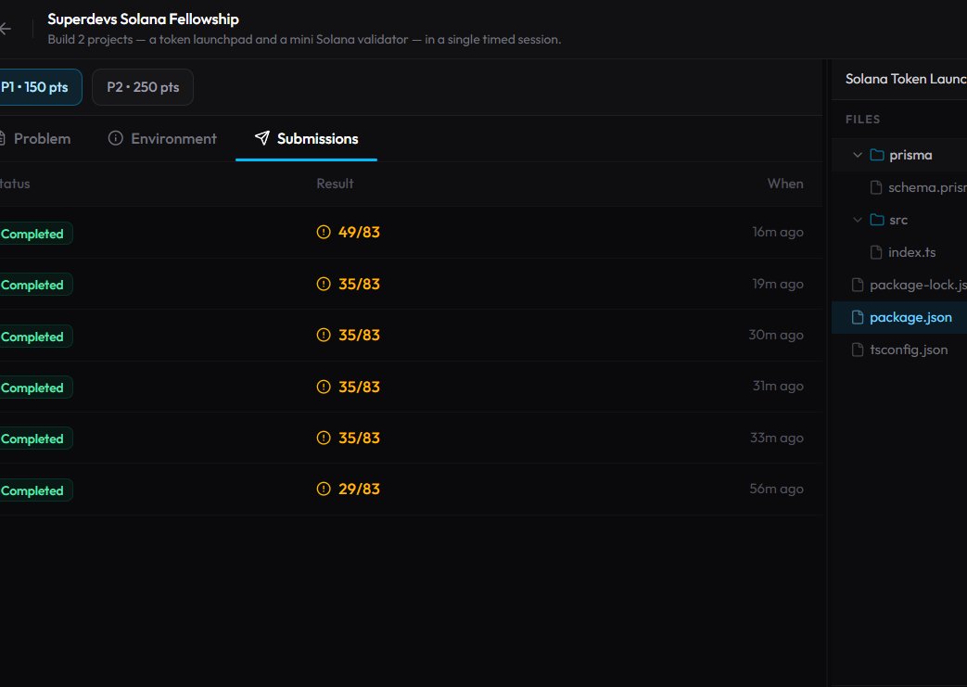Click the 19m ago timestamp
This screenshot has width=967, height=687.
(778, 284)
